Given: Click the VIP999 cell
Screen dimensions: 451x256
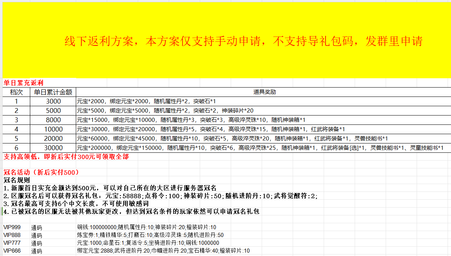Looking at the screenshot, I should coord(12,227).
